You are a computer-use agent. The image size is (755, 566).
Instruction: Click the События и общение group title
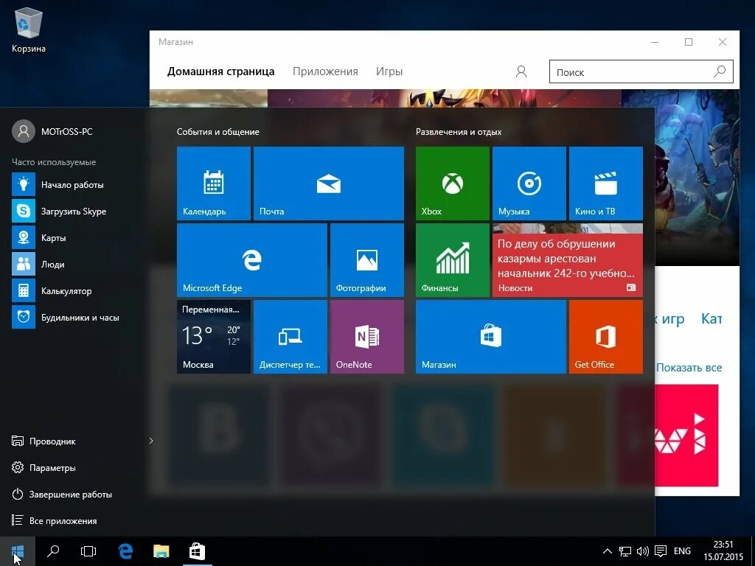(x=218, y=132)
